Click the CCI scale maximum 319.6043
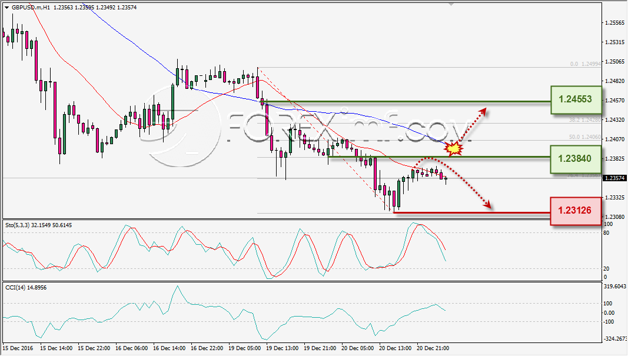 (x=615, y=287)
